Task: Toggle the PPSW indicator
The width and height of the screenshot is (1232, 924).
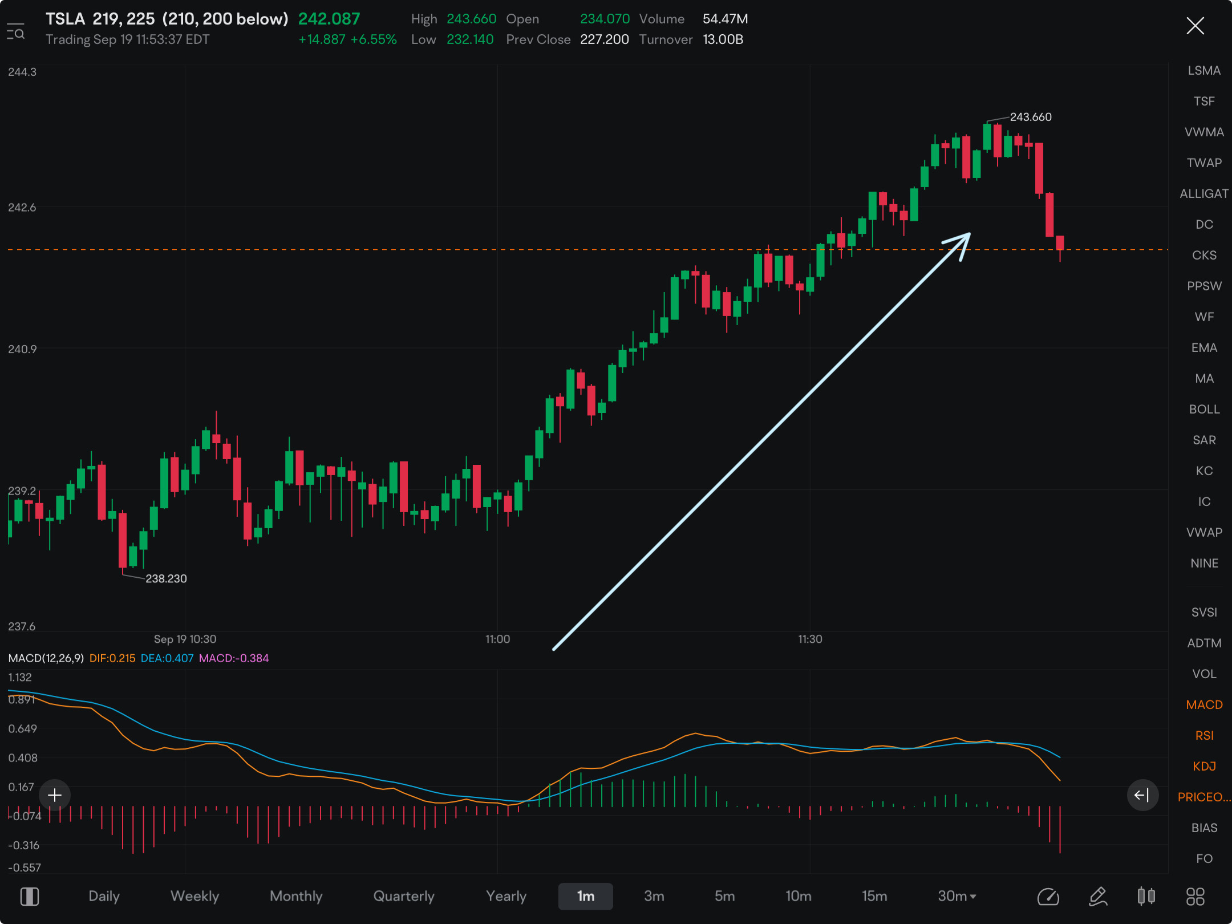Action: point(1204,286)
